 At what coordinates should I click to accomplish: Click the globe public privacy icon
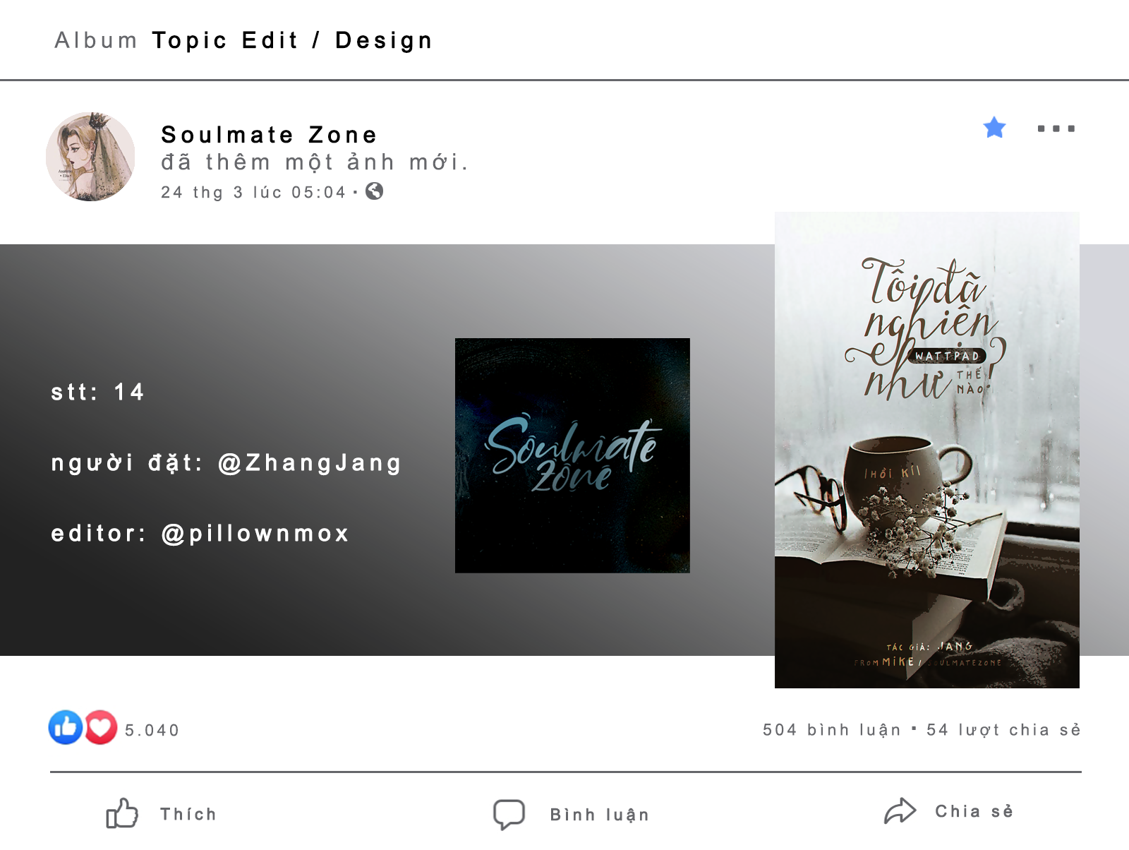point(375,191)
